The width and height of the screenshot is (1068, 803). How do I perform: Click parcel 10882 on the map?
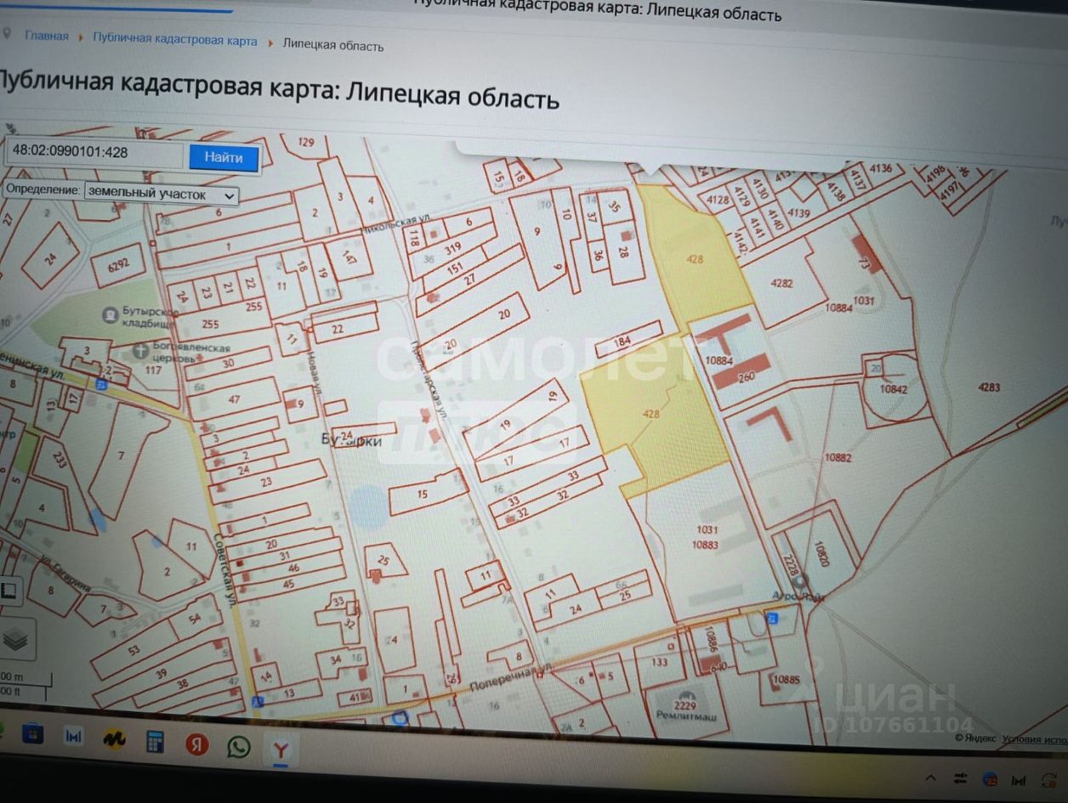tap(838, 457)
